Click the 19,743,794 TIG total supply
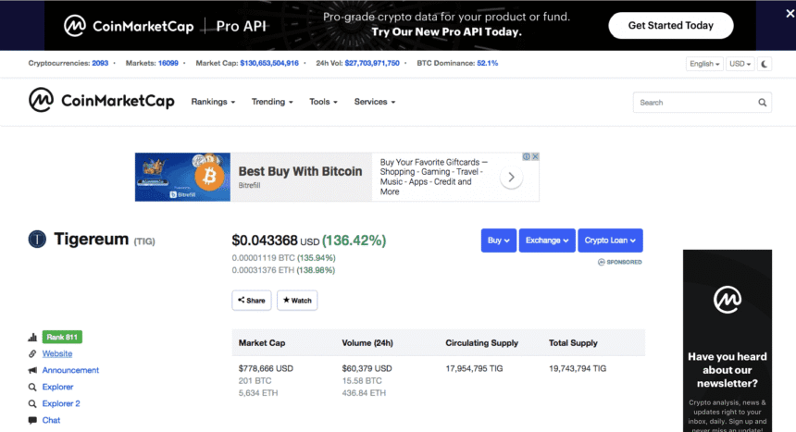The width and height of the screenshot is (796, 432). (578, 368)
